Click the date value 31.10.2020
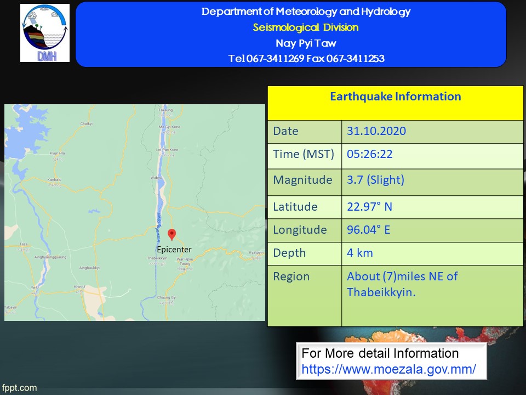 click(376, 132)
